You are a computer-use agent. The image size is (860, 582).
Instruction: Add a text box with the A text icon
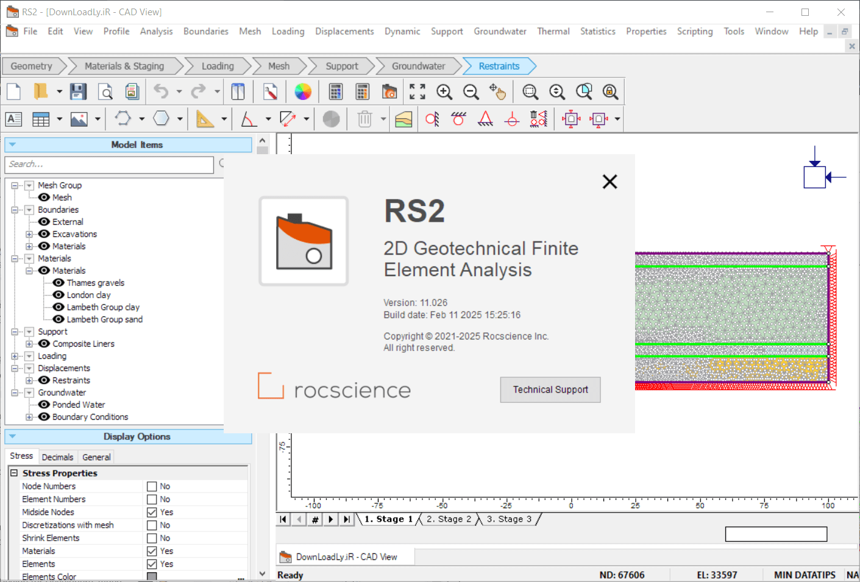[14, 119]
